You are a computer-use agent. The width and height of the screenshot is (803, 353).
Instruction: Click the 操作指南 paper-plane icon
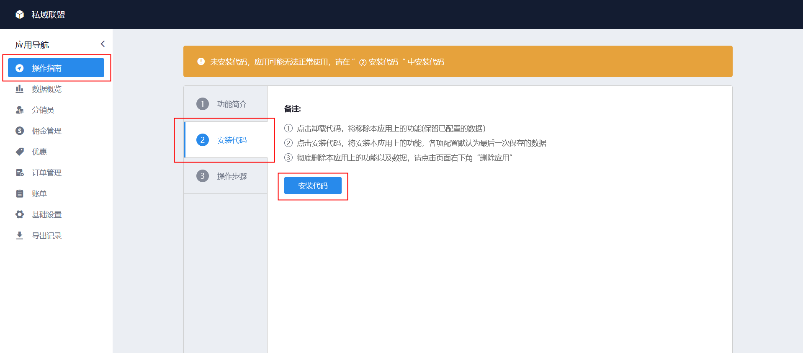(x=20, y=68)
